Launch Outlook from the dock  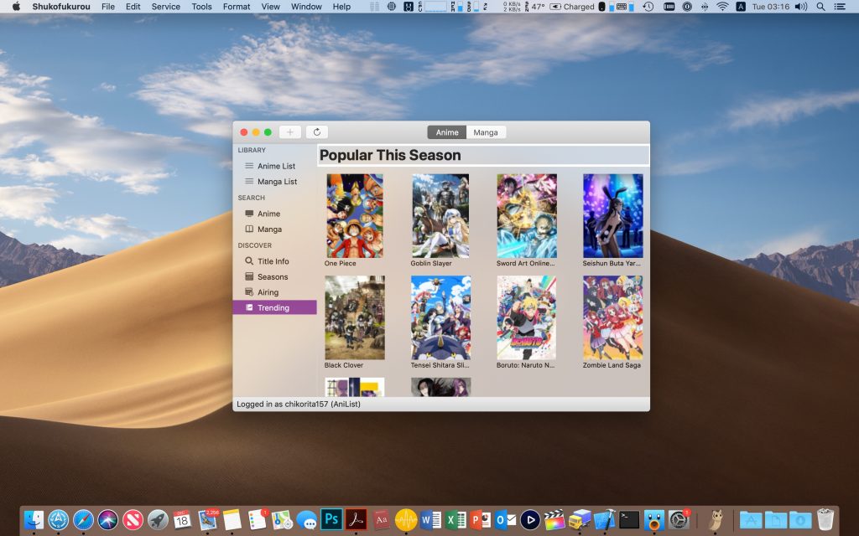click(505, 519)
